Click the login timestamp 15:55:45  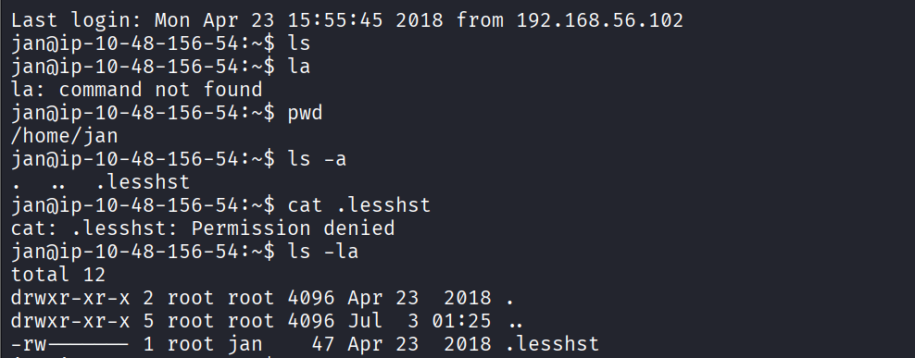coord(335,20)
